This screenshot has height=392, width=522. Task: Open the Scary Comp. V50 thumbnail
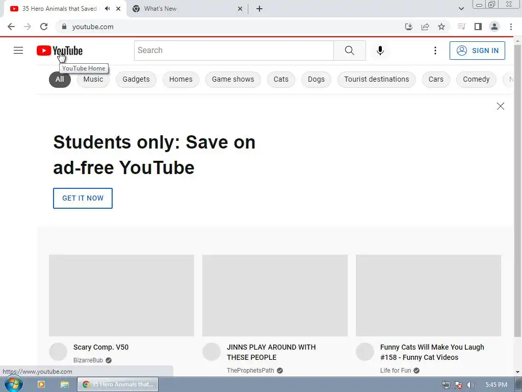(x=121, y=296)
